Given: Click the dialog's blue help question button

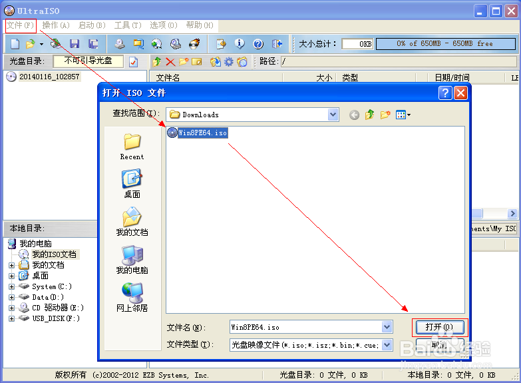Looking at the screenshot, I should 445,93.
